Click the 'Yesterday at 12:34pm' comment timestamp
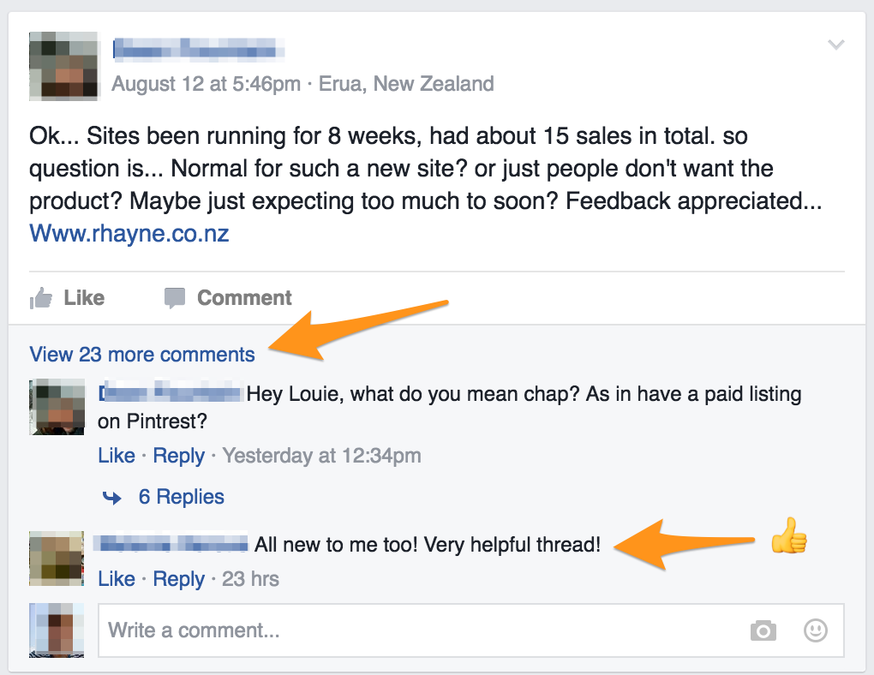 (x=321, y=456)
